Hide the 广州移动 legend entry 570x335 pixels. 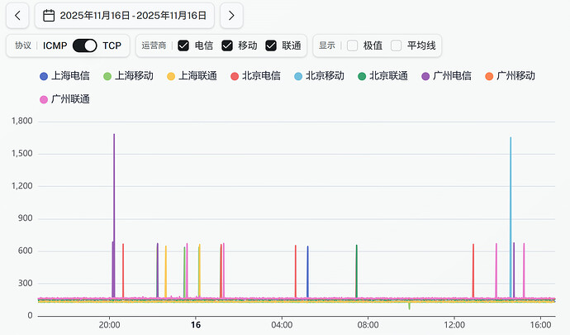point(510,76)
